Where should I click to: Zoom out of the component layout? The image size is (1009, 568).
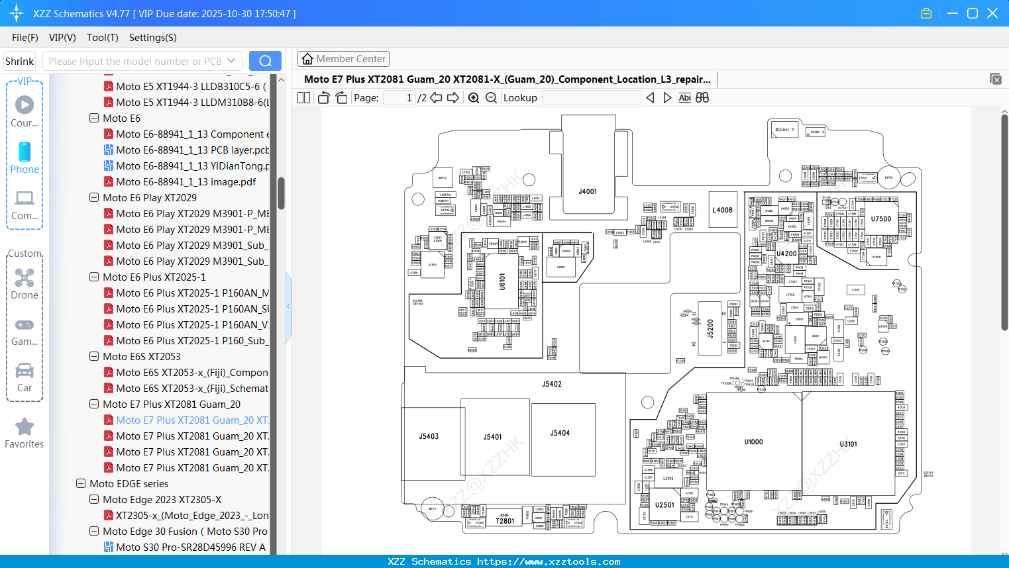click(x=491, y=98)
